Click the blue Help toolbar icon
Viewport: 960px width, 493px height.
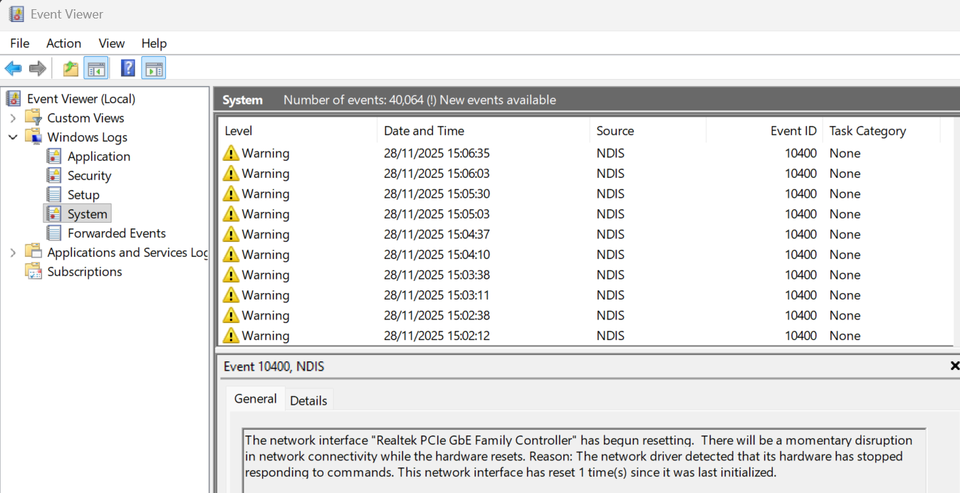pyautogui.click(x=127, y=68)
